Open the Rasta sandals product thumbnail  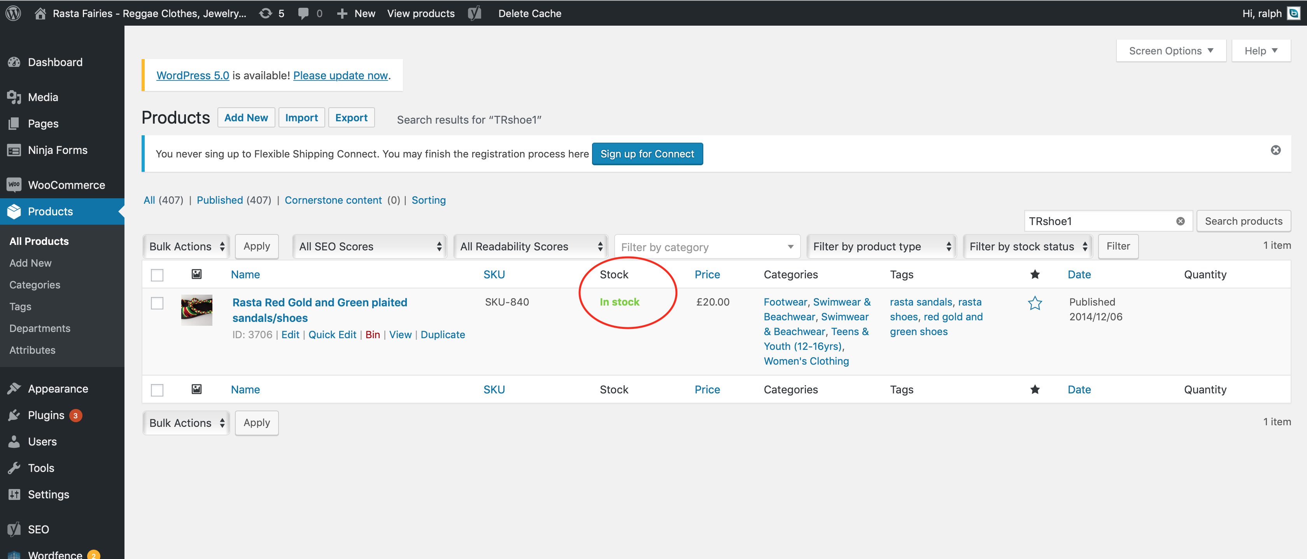pyautogui.click(x=196, y=310)
